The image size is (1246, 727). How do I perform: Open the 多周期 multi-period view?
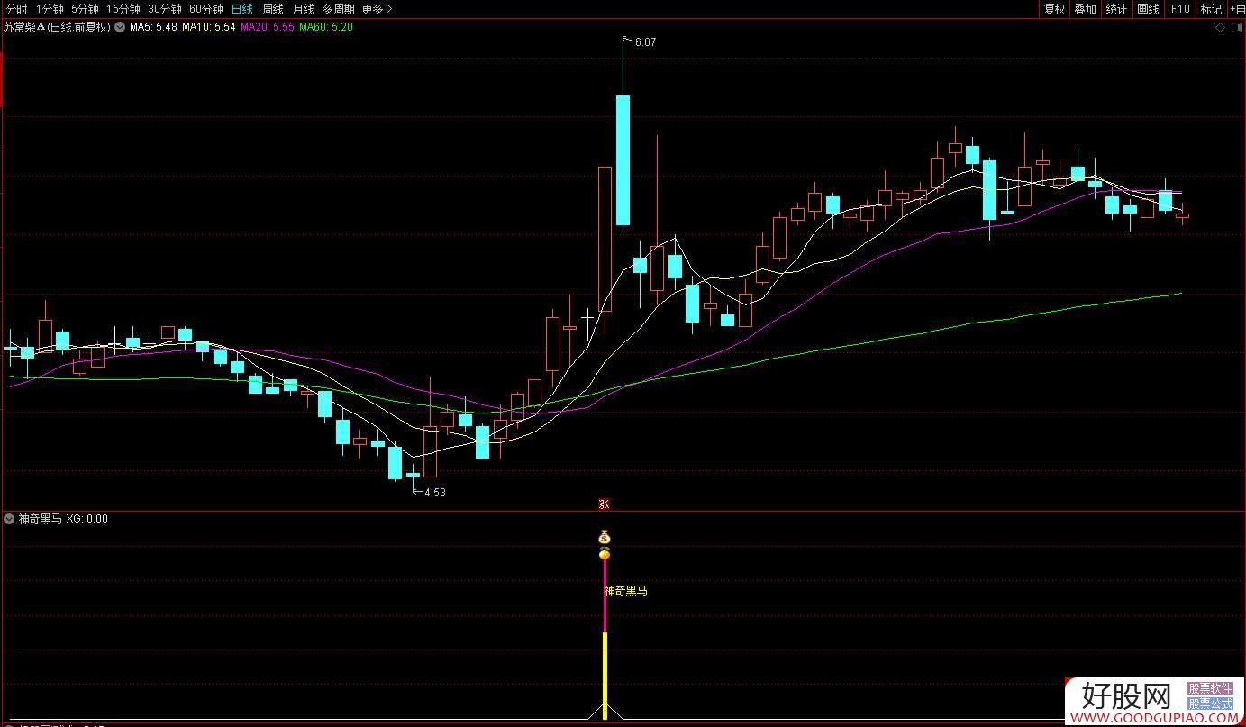(x=338, y=9)
